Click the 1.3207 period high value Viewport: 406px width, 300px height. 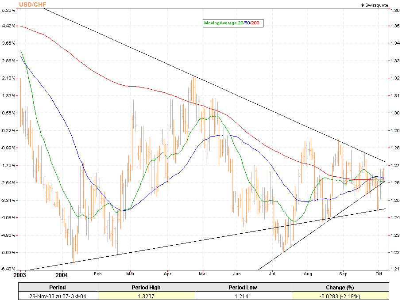coord(146,296)
